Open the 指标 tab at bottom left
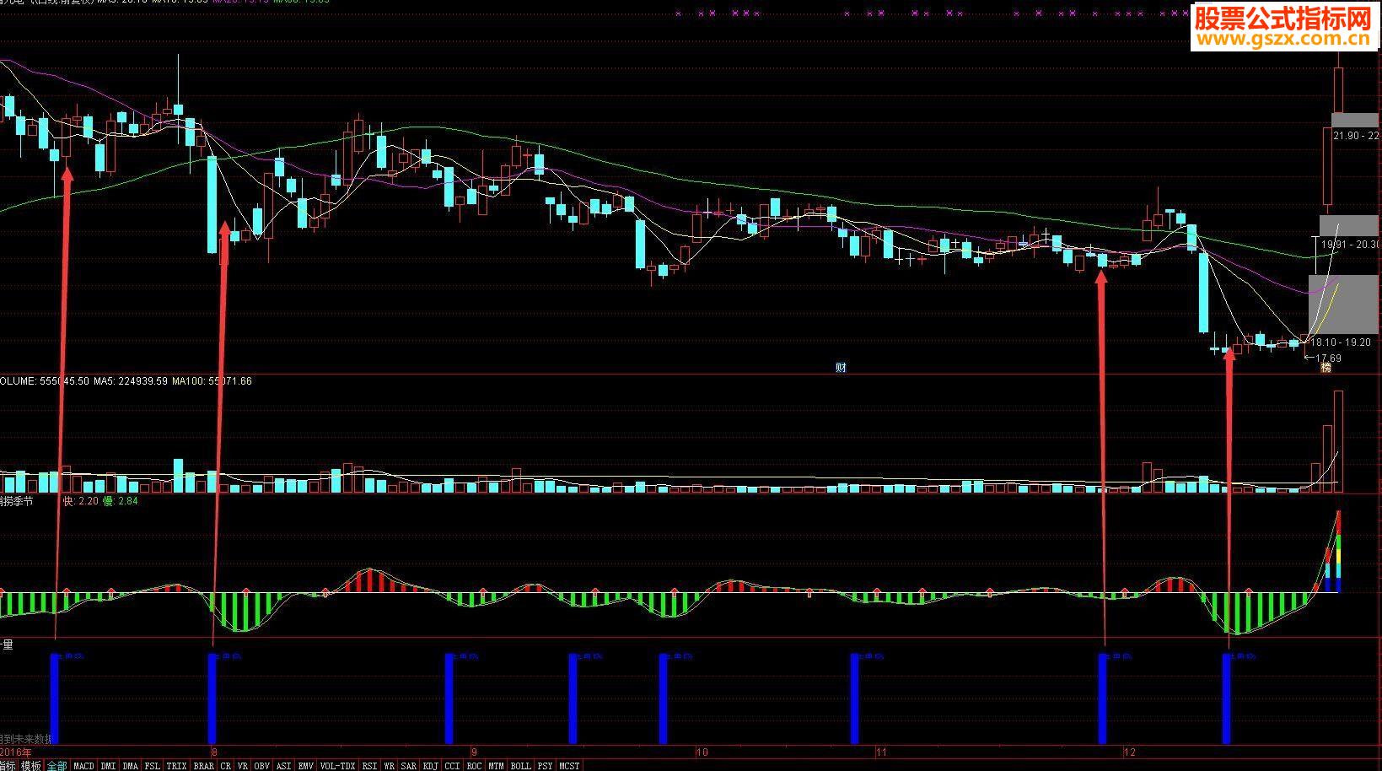1382x771 pixels. (7, 766)
